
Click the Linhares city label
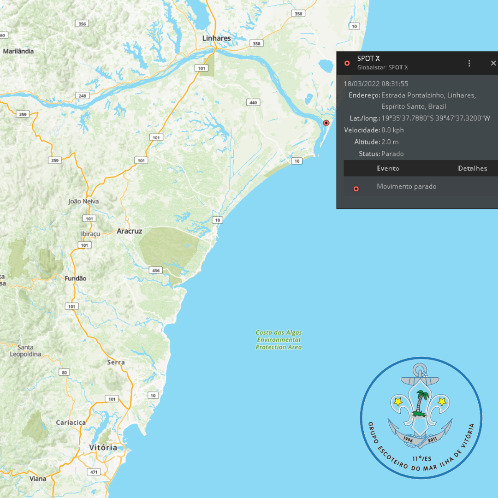(216, 38)
